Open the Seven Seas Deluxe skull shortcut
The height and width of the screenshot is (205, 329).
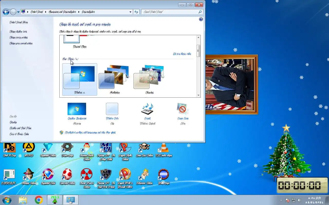(x=144, y=150)
